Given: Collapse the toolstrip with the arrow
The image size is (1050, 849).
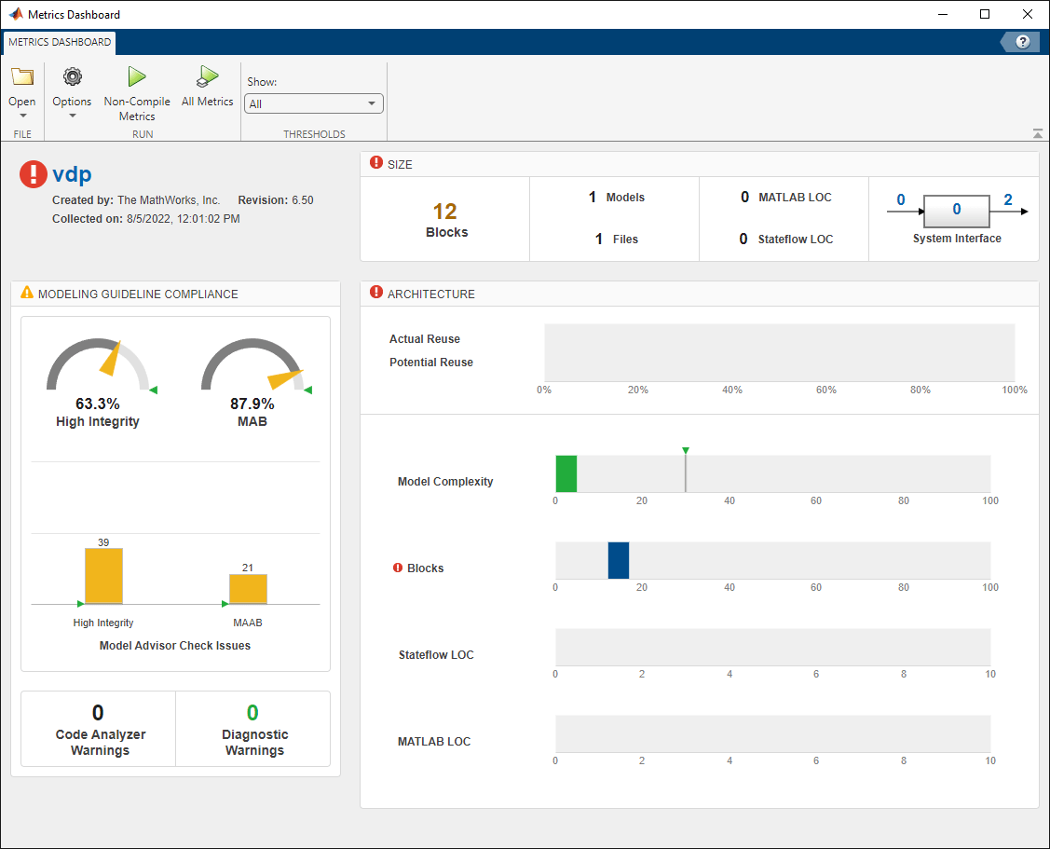Looking at the screenshot, I should (1038, 133).
